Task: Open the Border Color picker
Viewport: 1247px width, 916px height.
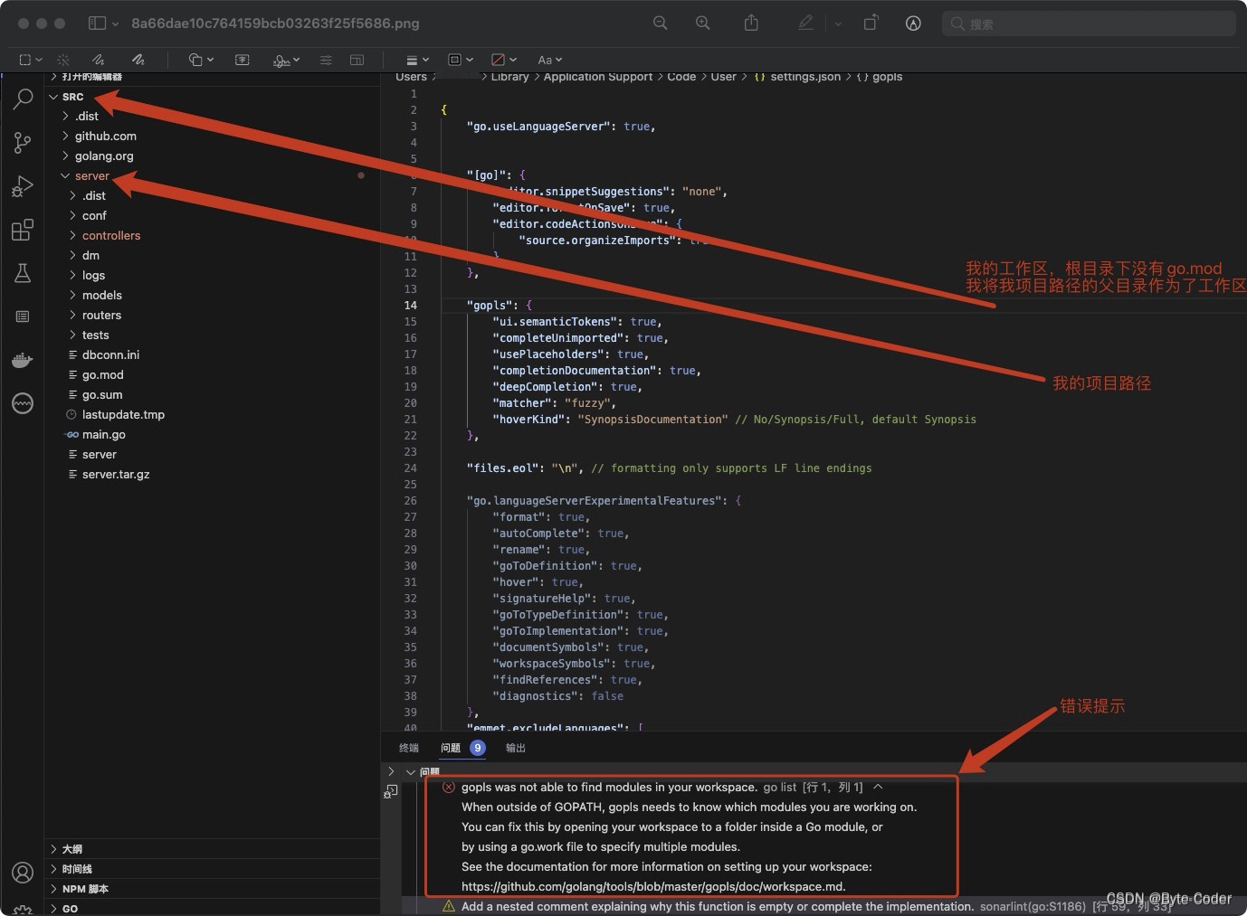Action: point(461,60)
